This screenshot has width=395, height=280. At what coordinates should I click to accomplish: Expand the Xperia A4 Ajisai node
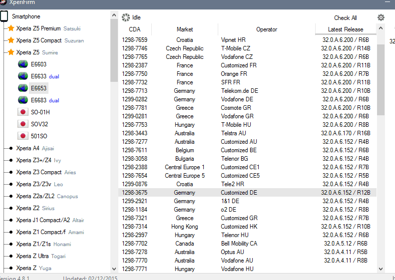point(10,148)
